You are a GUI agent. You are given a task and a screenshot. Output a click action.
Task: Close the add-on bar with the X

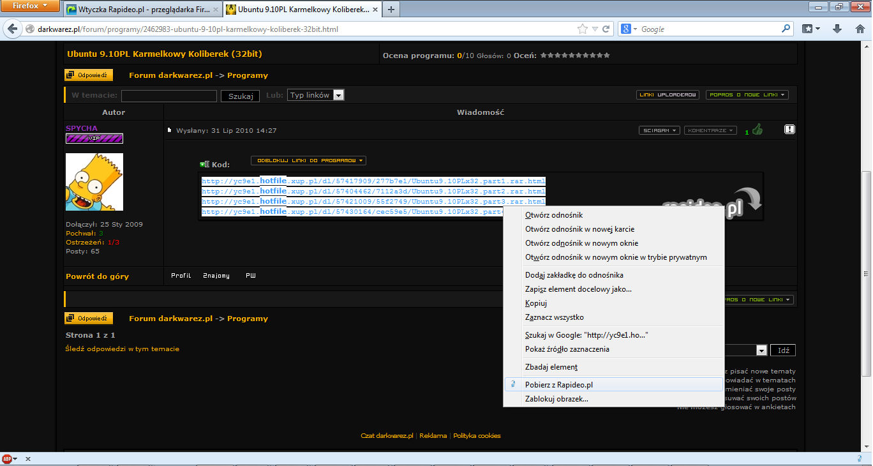(x=28, y=459)
